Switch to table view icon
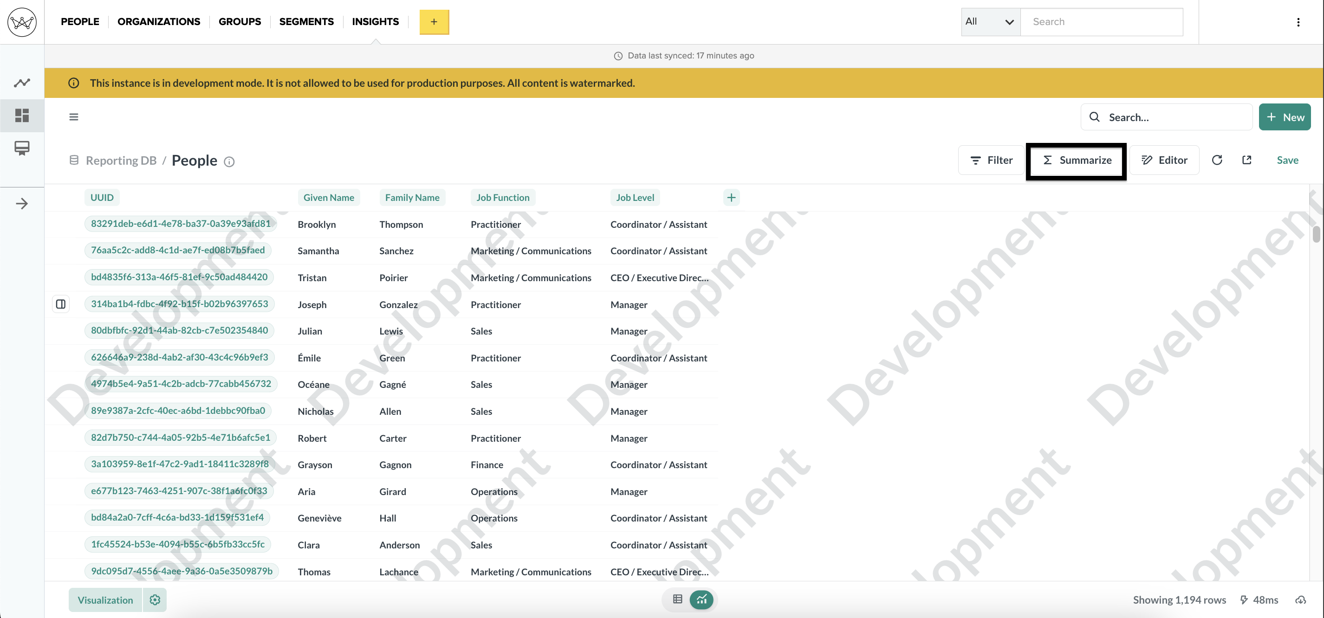The width and height of the screenshot is (1324, 618). (677, 599)
